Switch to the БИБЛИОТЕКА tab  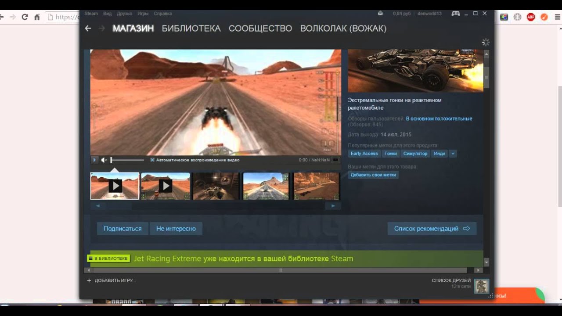click(x=191, y=29)
